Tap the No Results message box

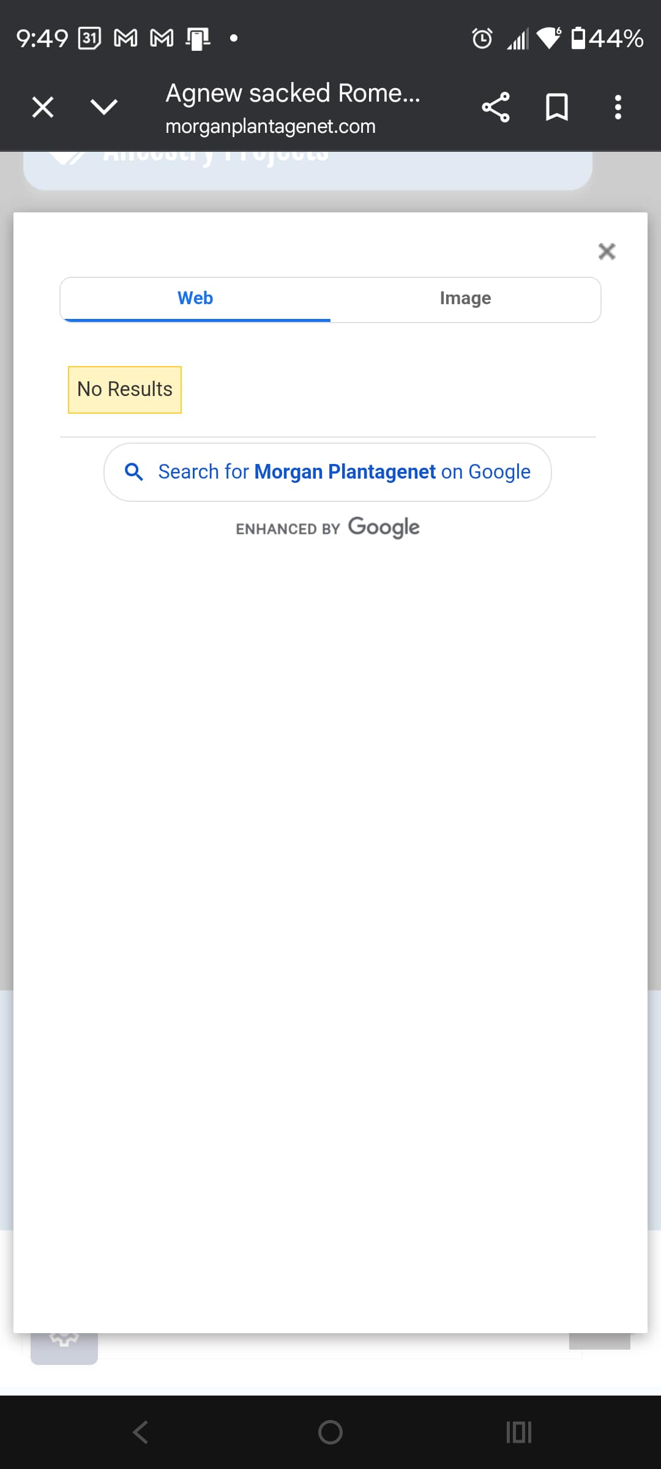coord(125,390)
